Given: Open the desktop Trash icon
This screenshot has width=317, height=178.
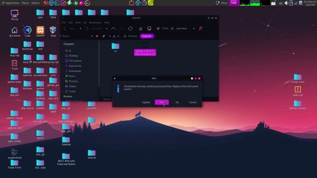Looking at the screenshot, I should coord(14,65).
